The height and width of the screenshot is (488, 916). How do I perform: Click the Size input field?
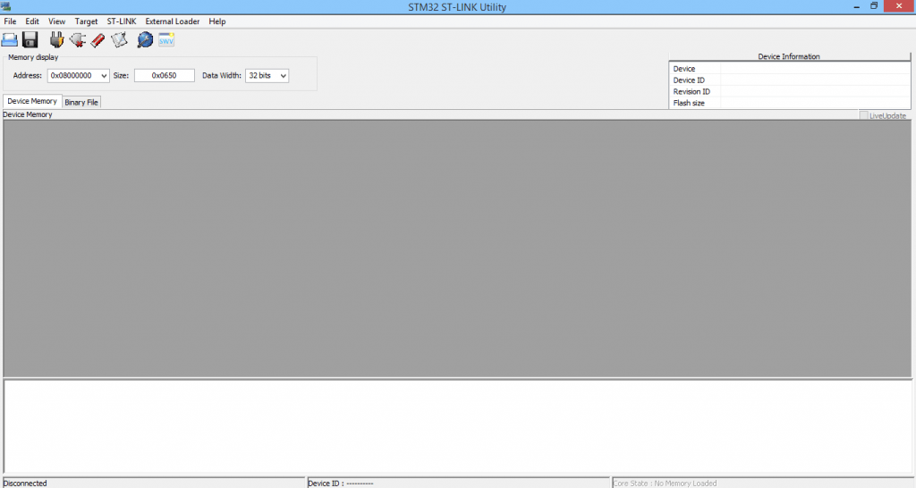tap(165, 75)
